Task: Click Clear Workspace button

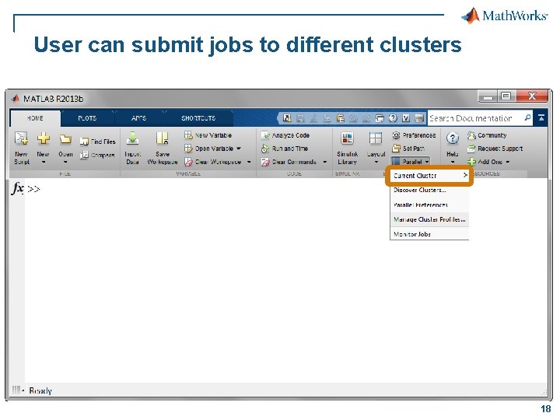Action: (x=213, y=162)
